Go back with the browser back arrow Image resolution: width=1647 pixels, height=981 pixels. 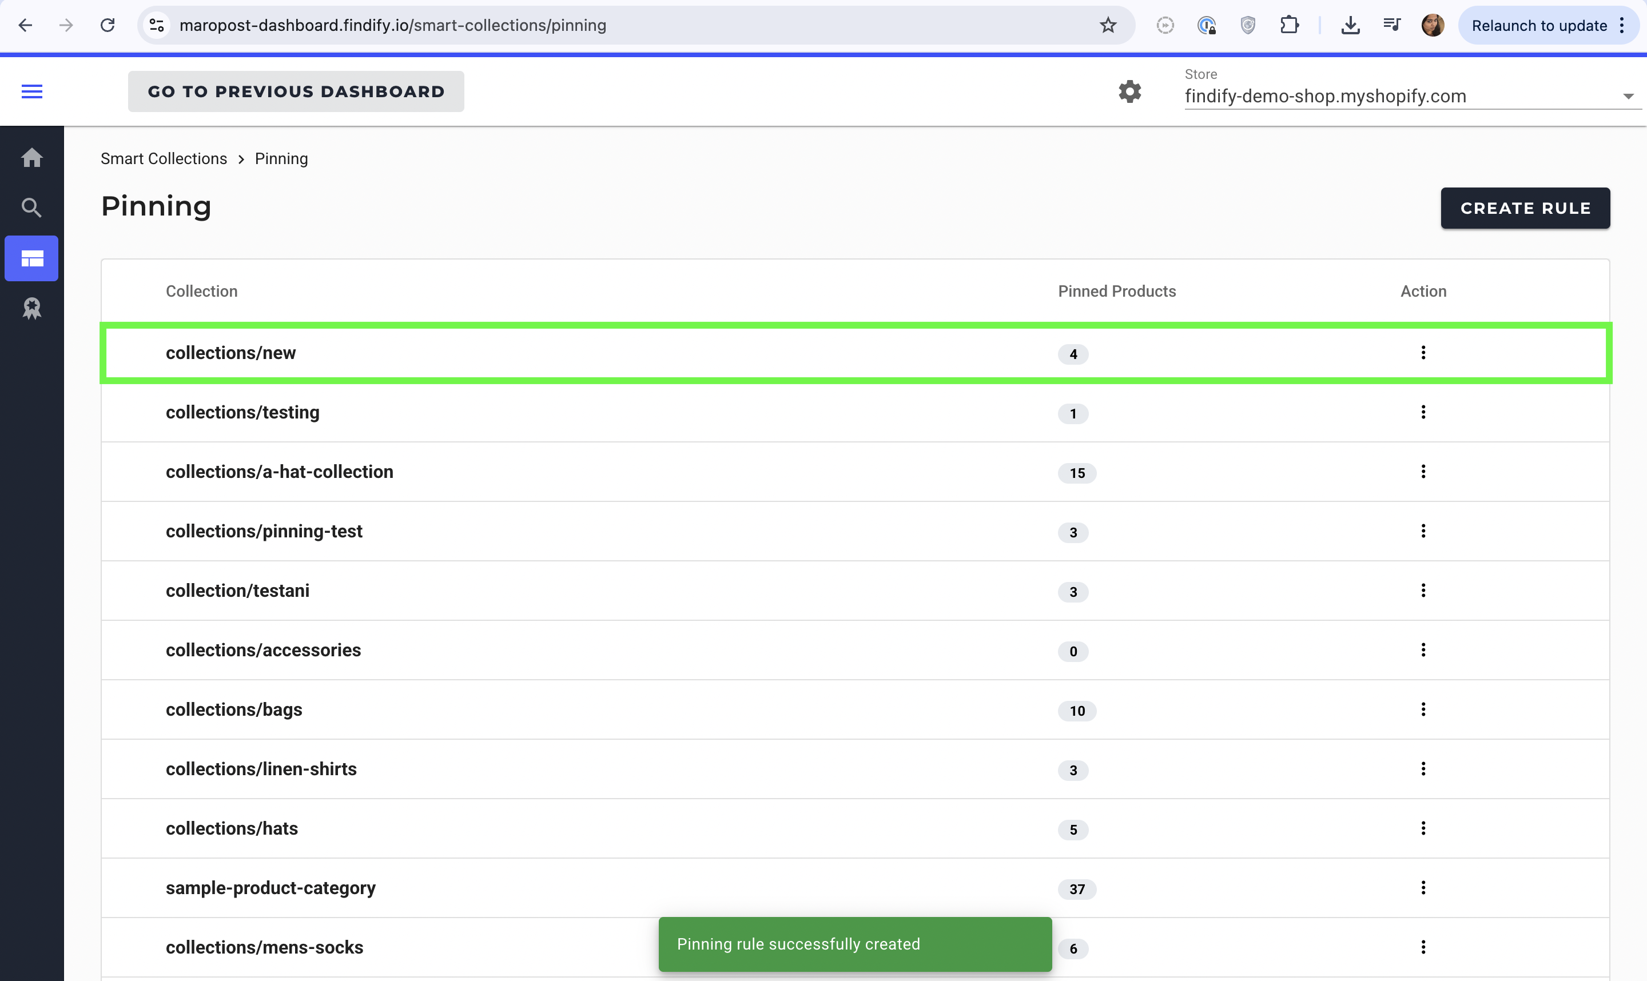point(25,25)
